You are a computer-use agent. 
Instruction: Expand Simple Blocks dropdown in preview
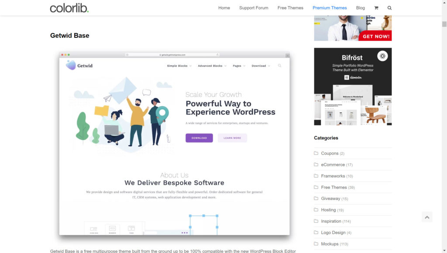click(x=179, y=66)
